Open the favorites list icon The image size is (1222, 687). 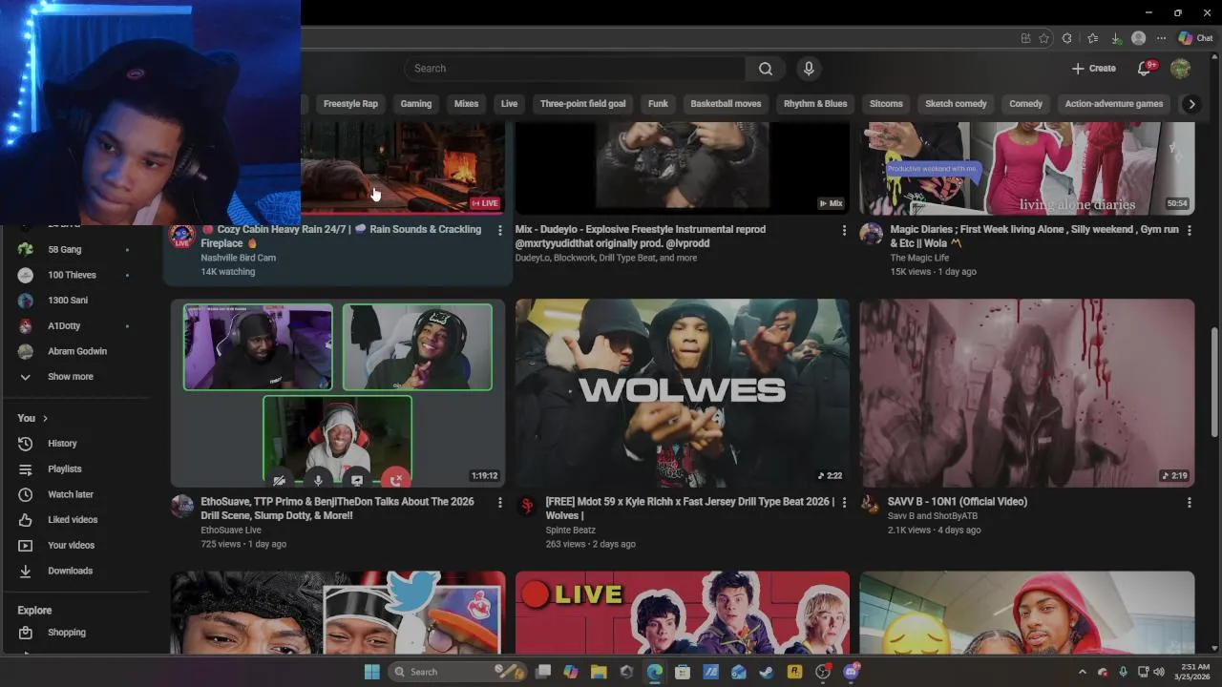click(1092, 38)
